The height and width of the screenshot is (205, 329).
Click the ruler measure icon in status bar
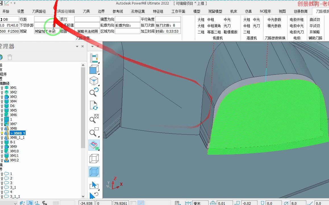coord(188,203)
